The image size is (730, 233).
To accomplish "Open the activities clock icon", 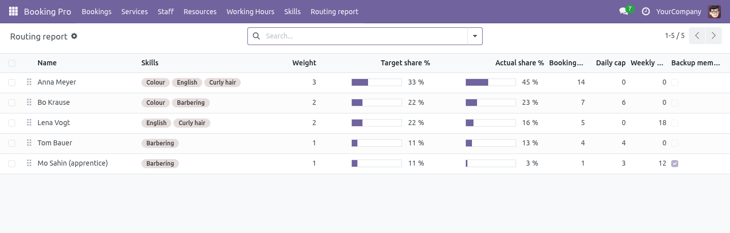I will click(x=645, y=11).
